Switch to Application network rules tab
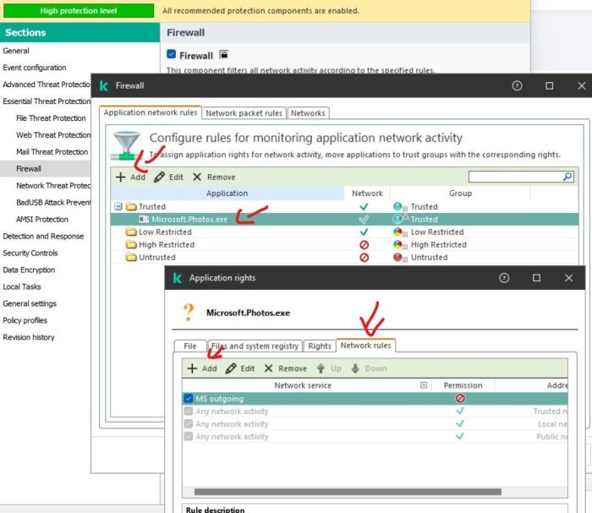The image size is (592, 513). pos(151,112)
